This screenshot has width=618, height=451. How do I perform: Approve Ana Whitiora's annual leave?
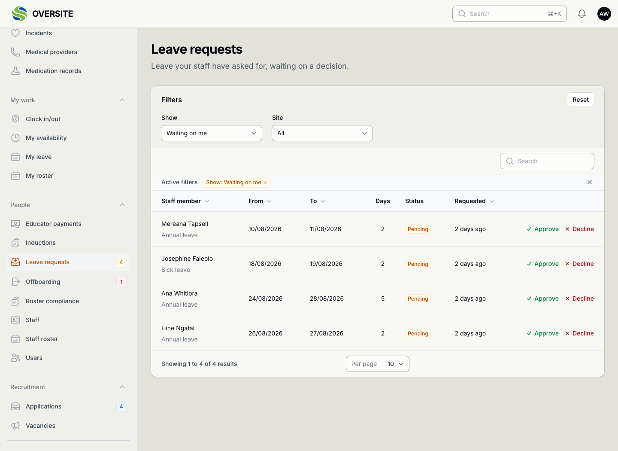tap(542, 299)
